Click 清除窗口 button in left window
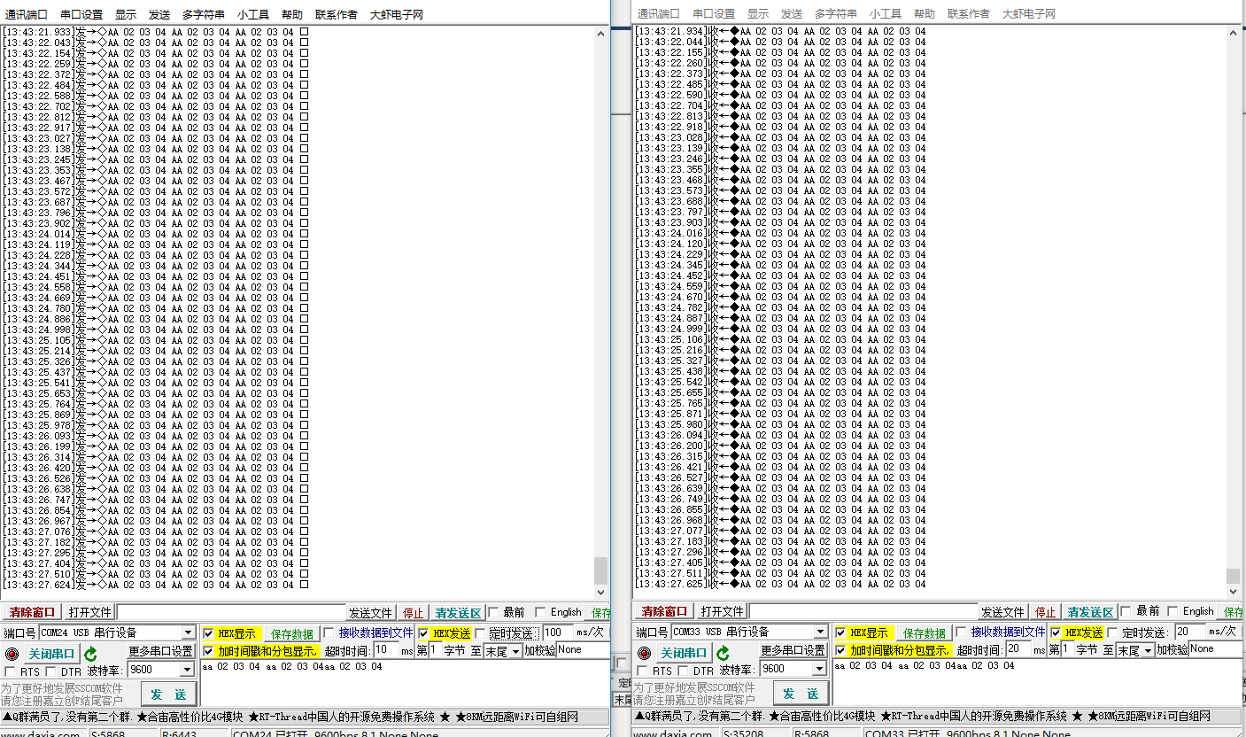 pos(32,612)
